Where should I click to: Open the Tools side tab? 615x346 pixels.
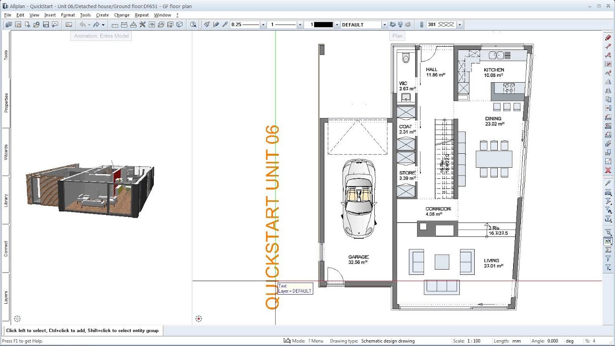(x=6, y=55)
